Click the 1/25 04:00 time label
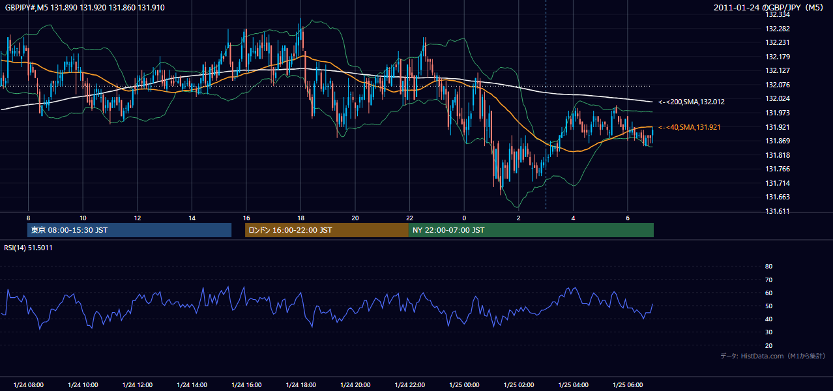This screenshot has width=833, height=391. (x=573, y=385)
